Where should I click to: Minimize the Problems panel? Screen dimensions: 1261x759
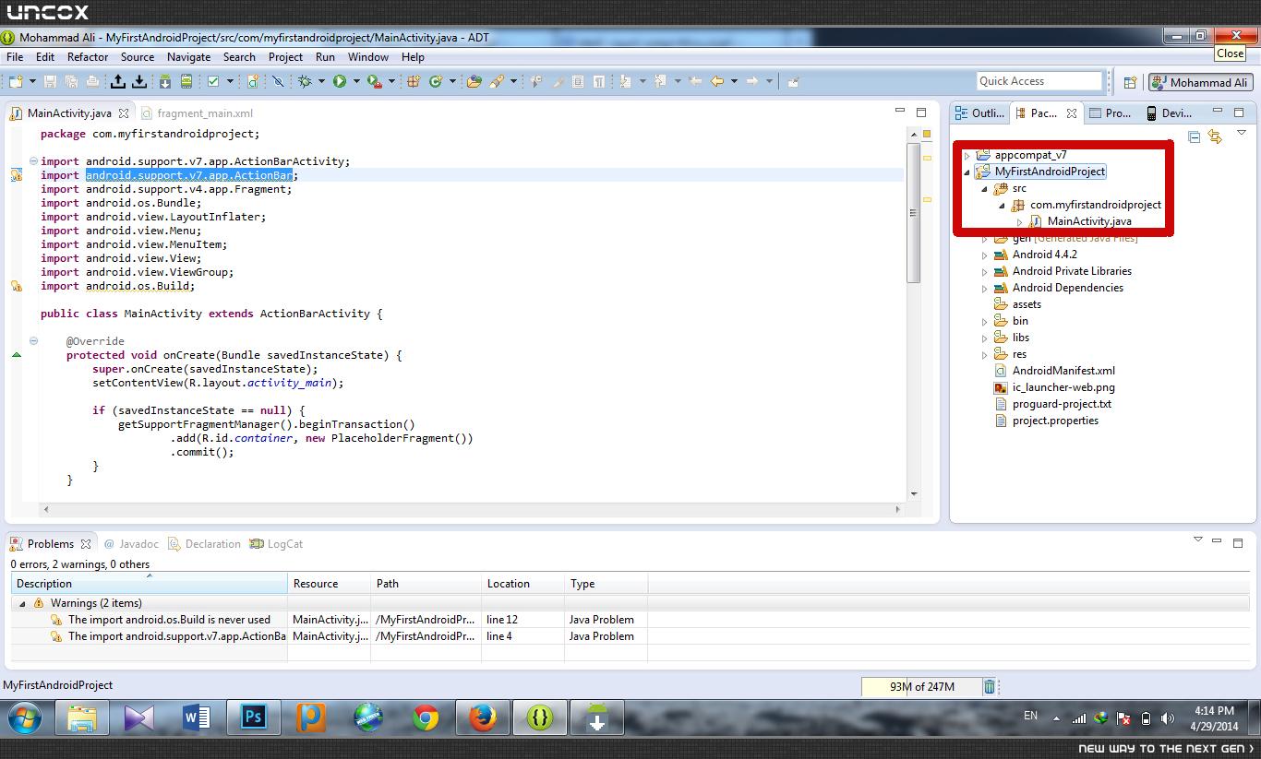click(1217, 541)
